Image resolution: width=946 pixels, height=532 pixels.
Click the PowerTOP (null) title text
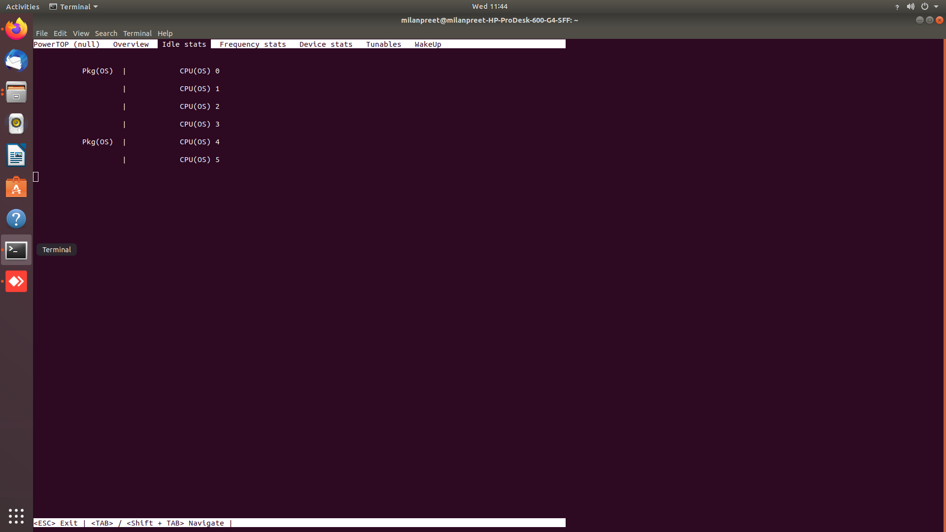[x=67, y=44]
